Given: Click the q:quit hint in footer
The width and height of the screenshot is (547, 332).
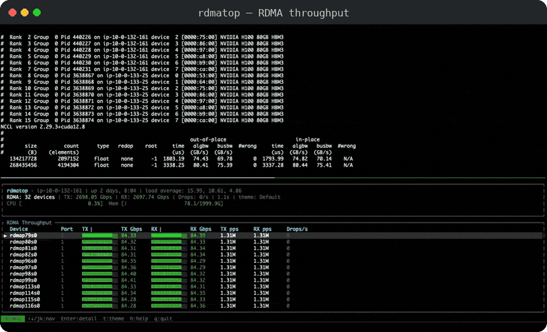Looking at the screenshot, I should coord(163,319).
